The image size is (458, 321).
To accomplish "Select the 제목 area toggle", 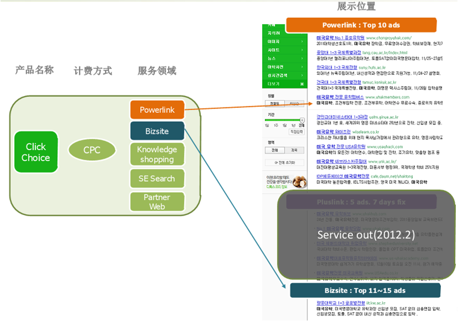I will (294, 150).
